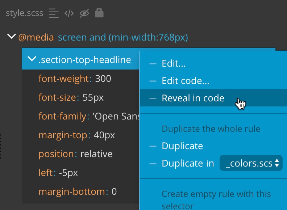The height and width of the screenshot is (210, 287).
Task: Open the code view icon for style.scss
Action: coord(69,13)
